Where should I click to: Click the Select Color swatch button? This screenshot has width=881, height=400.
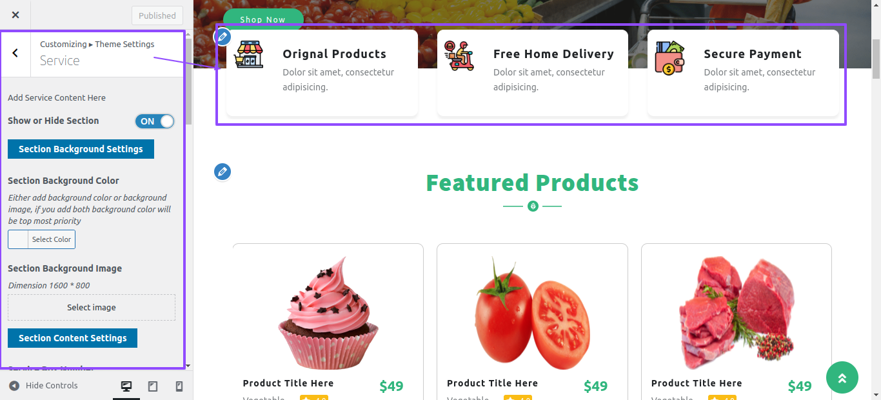[x=41, y=239]
